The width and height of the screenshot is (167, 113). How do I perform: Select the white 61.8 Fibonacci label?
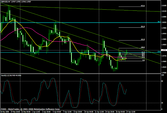click(x=143, y=52)
